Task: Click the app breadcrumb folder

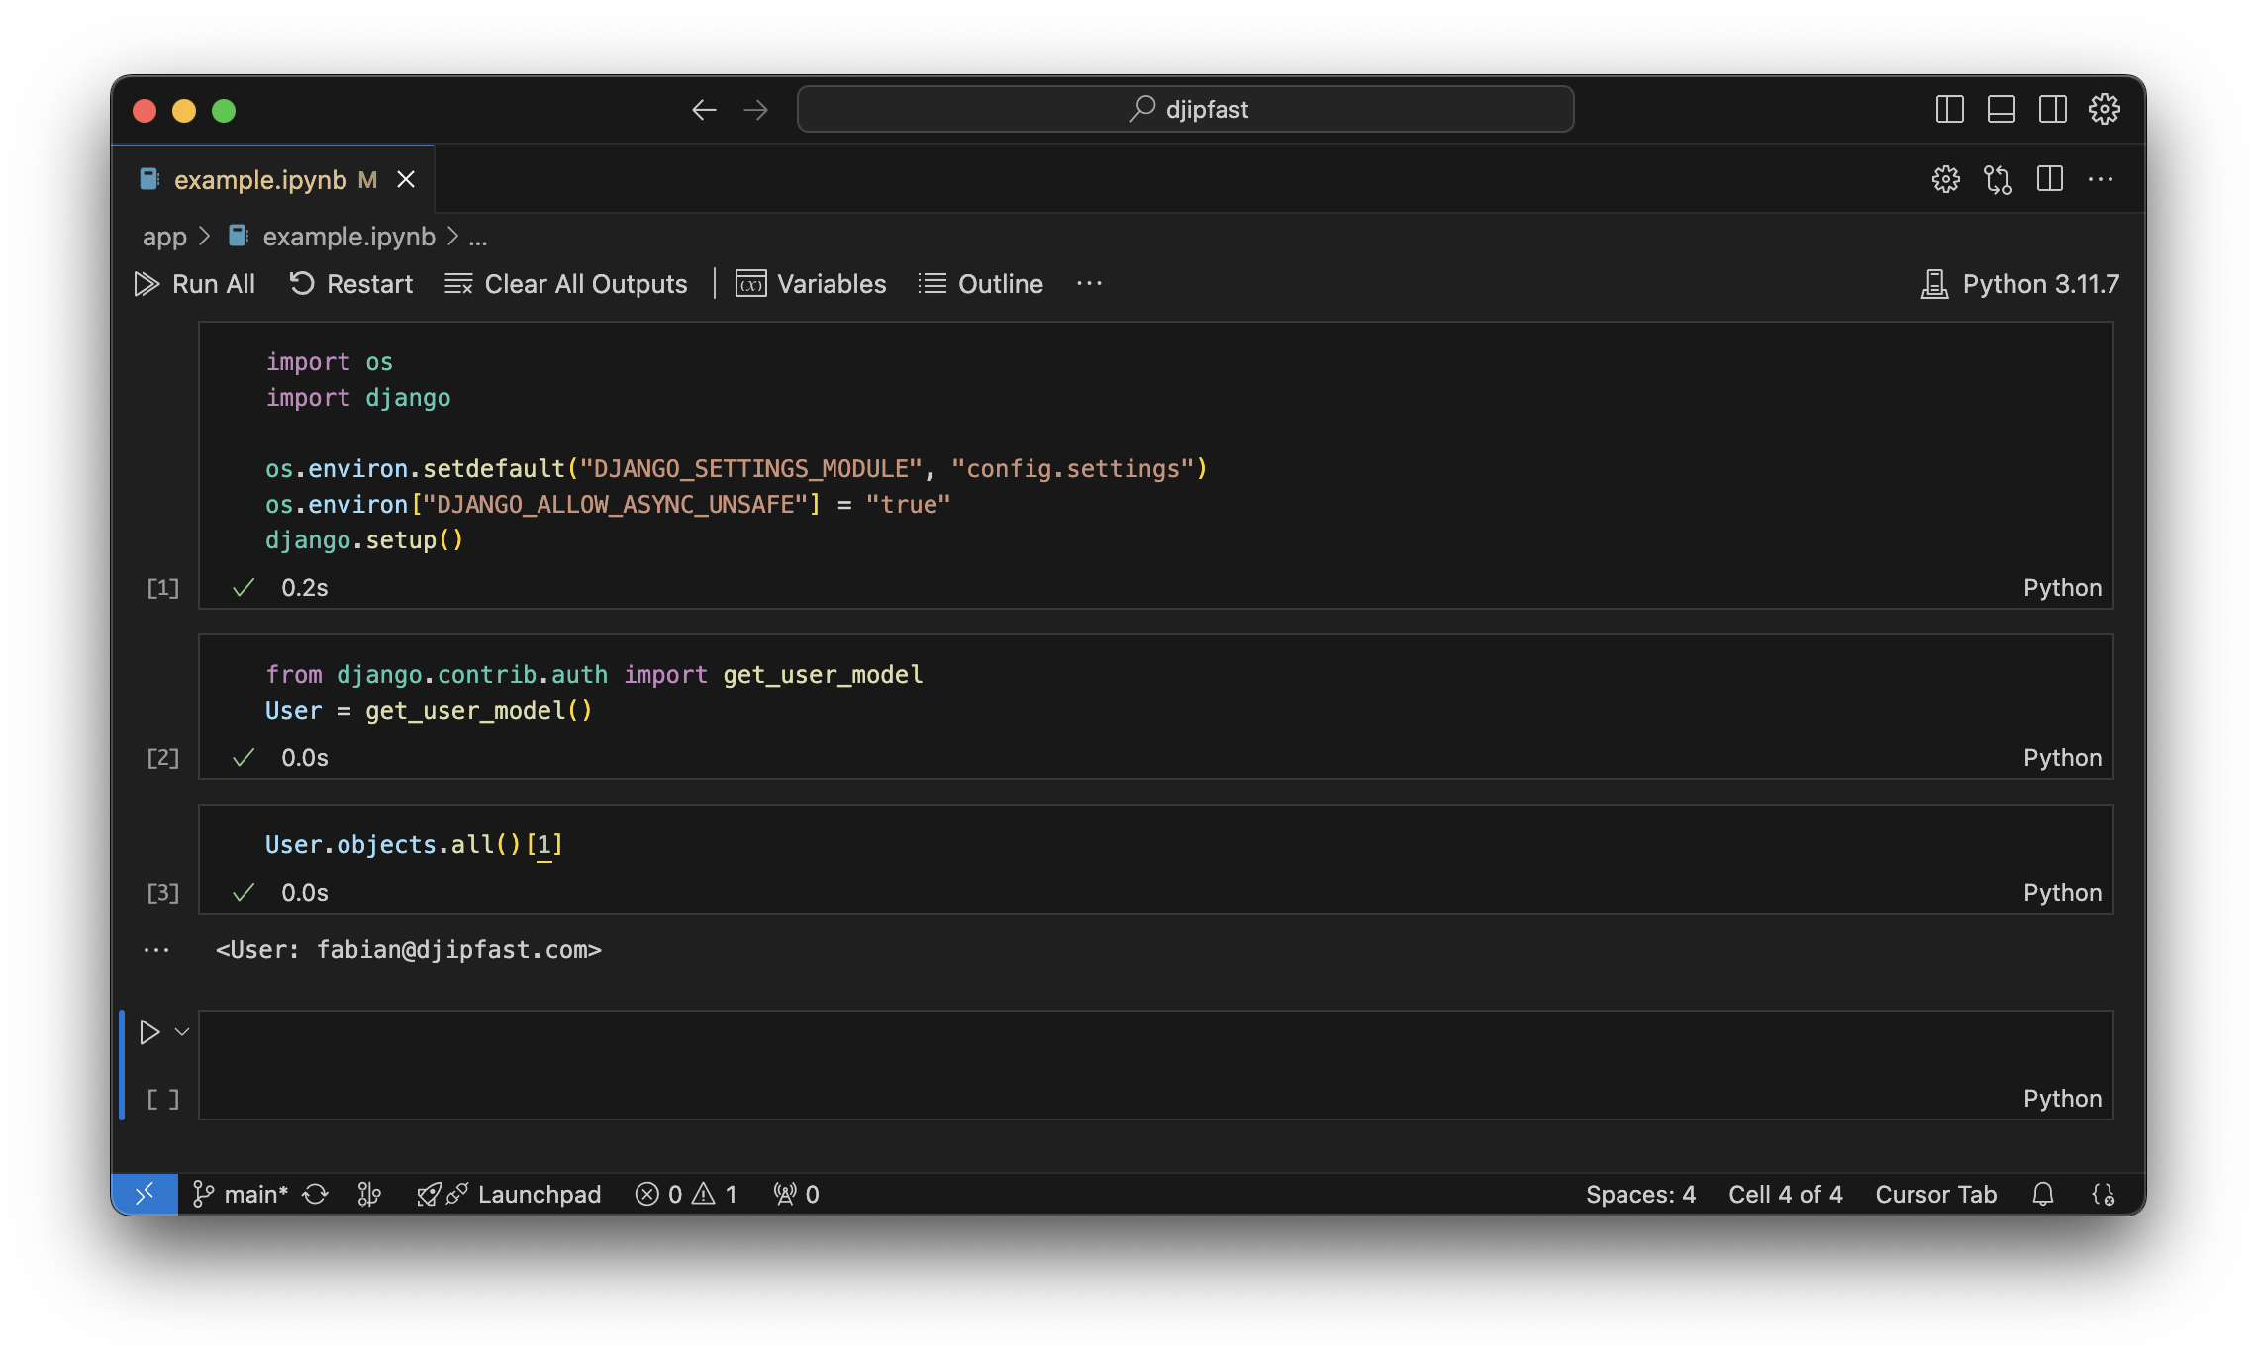Action: 164,237
